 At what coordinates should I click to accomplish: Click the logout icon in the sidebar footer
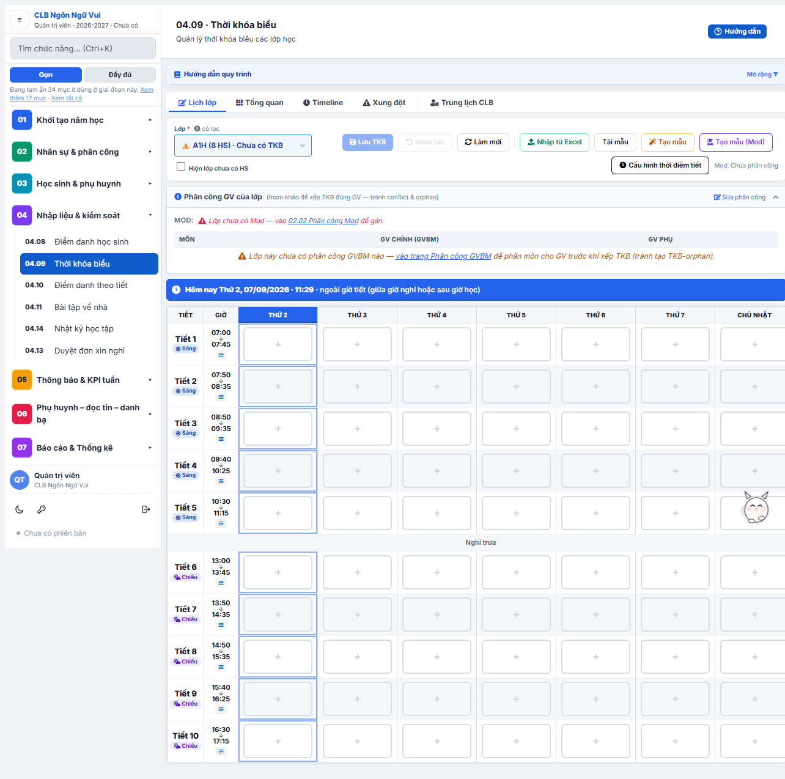pos(146,509)
